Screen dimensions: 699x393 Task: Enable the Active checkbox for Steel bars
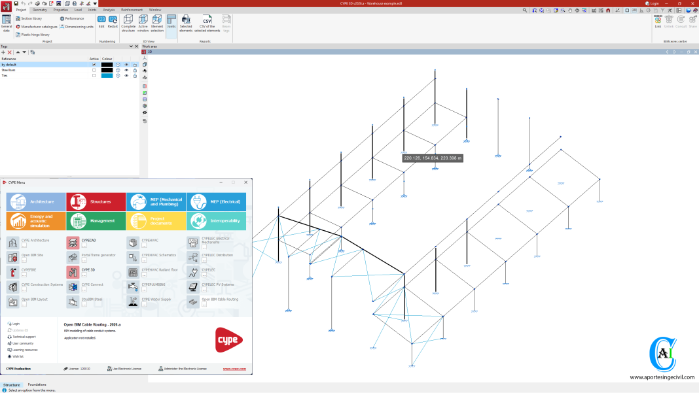[94, 70]
